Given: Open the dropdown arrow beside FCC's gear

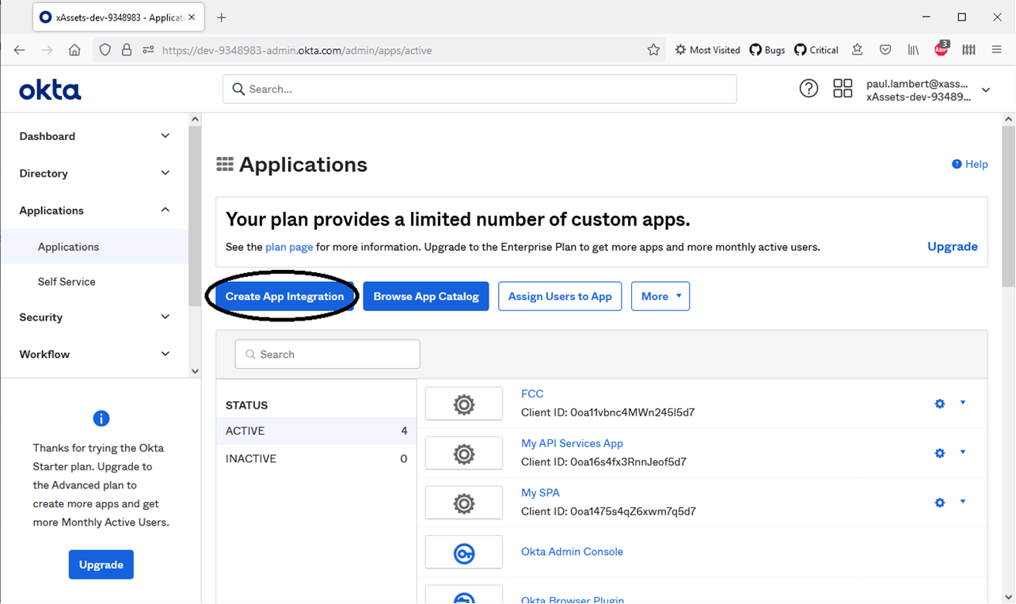Looking at the screenshot, I should pos(963,404).
